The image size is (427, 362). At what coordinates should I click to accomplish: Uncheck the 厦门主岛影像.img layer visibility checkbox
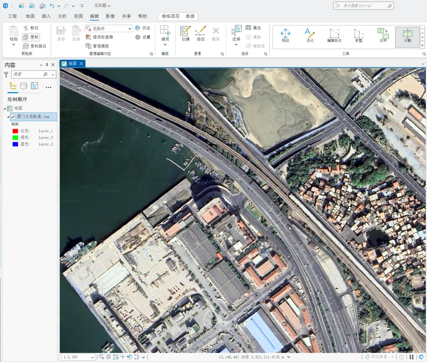point(13,117)
